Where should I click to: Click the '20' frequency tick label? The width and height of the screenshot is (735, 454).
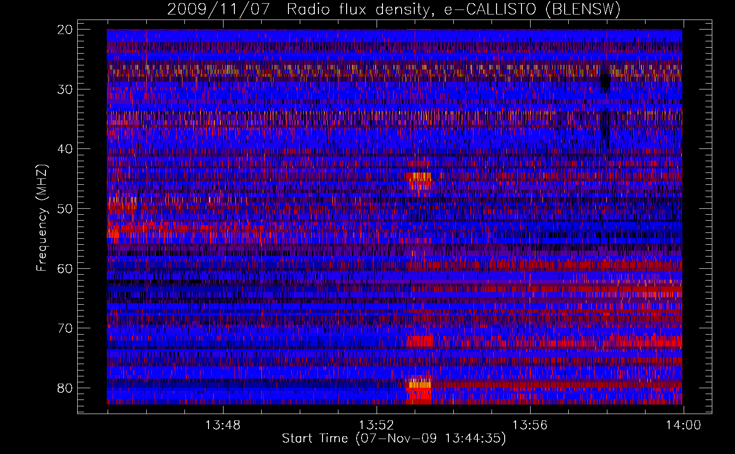[x=65, y=30]
